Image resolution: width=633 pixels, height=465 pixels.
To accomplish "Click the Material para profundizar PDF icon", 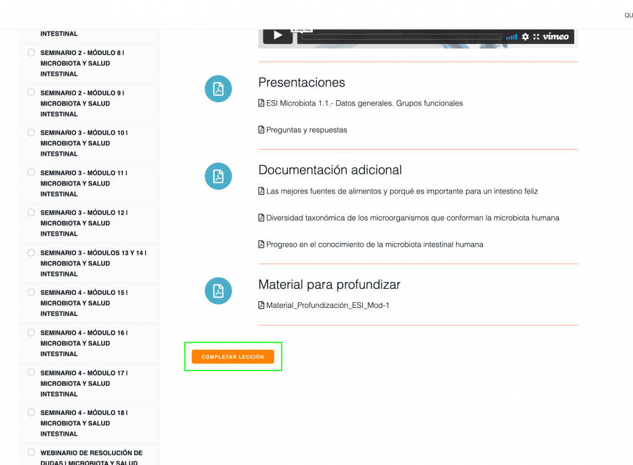I will 218,291.
